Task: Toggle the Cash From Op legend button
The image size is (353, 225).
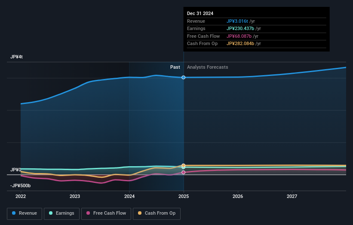Action: point(157,213)
